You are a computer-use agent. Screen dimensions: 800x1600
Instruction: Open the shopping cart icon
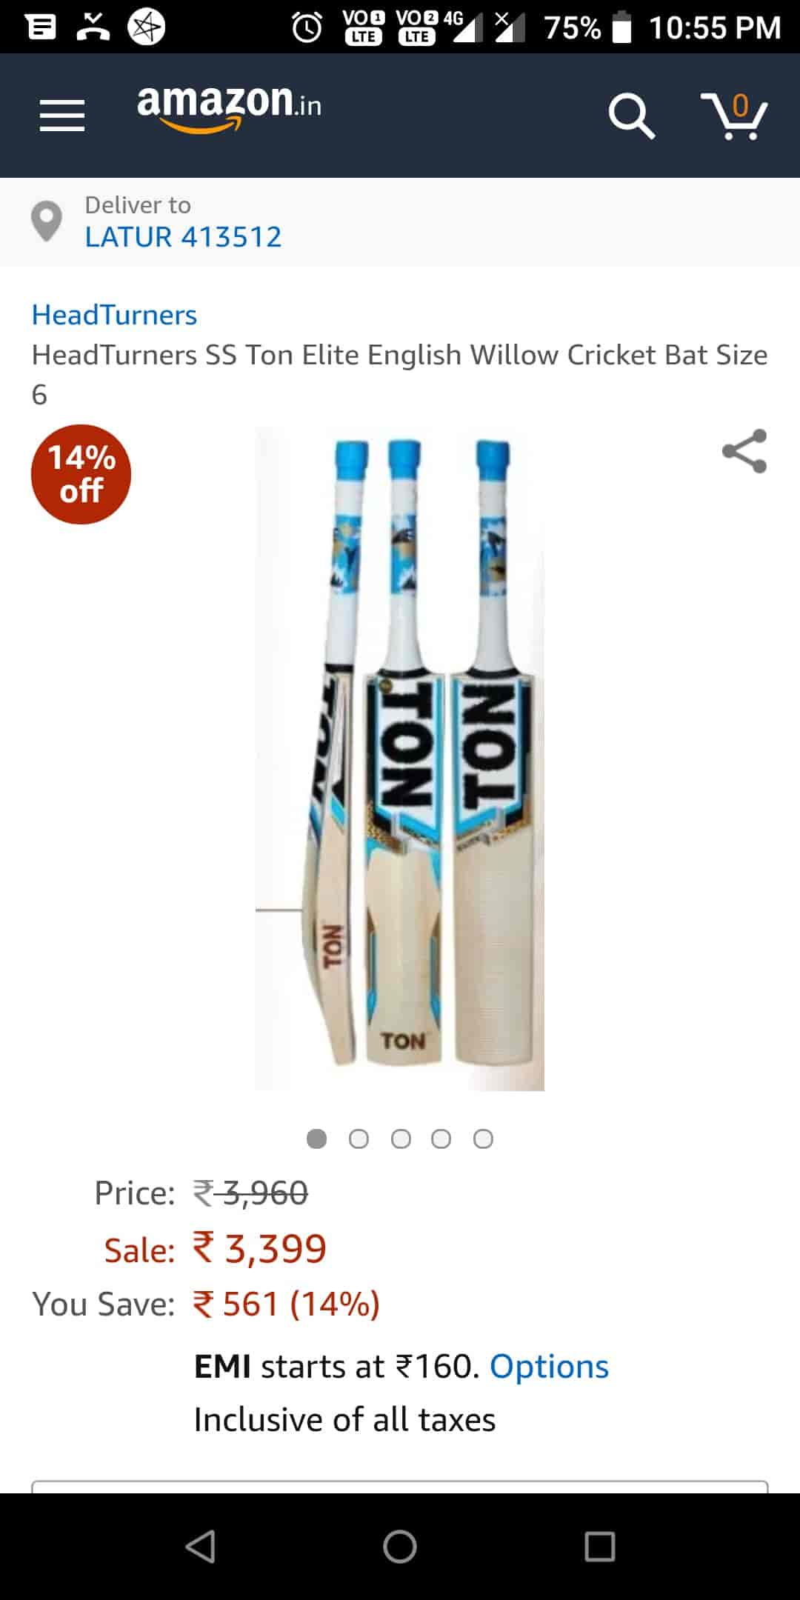(735, 116)
